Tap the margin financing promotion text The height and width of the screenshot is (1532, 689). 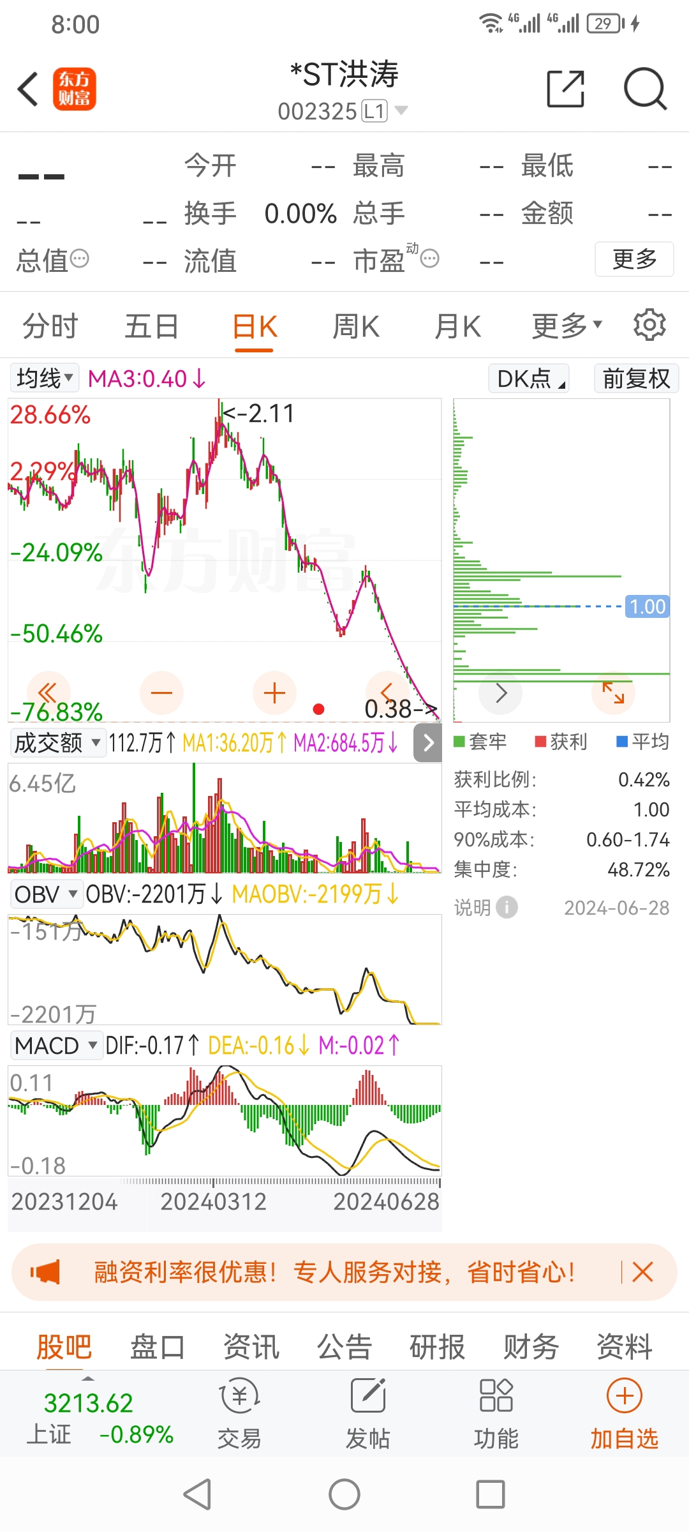(334, 1272)
